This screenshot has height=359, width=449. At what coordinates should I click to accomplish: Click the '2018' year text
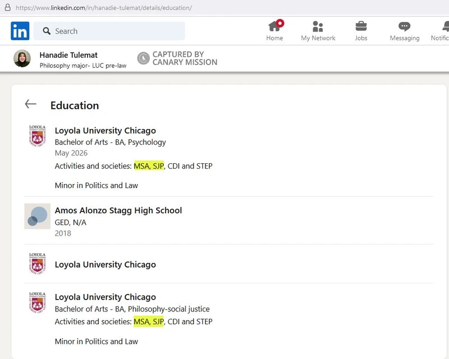pyautogui.click(x=63, y=233)
